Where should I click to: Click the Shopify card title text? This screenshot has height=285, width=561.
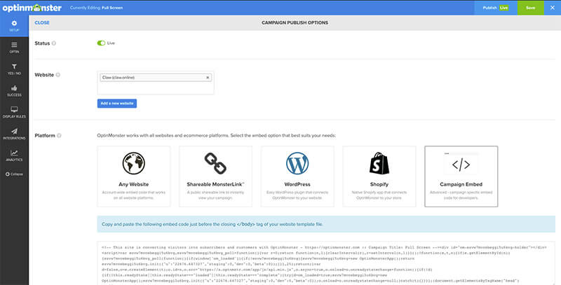point(379,184)
